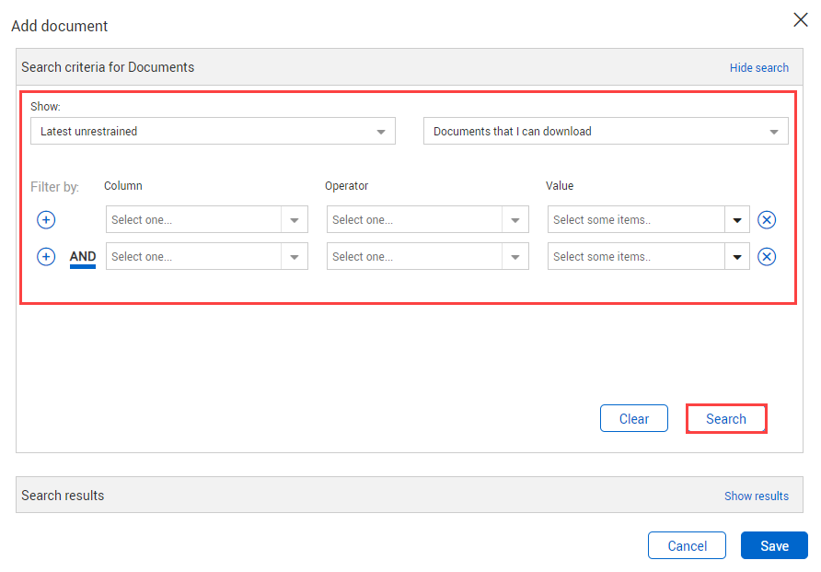Viewport: 821px width, 572px height.
Task: Toggle the AND logical operator
Action: coord(83,257)
